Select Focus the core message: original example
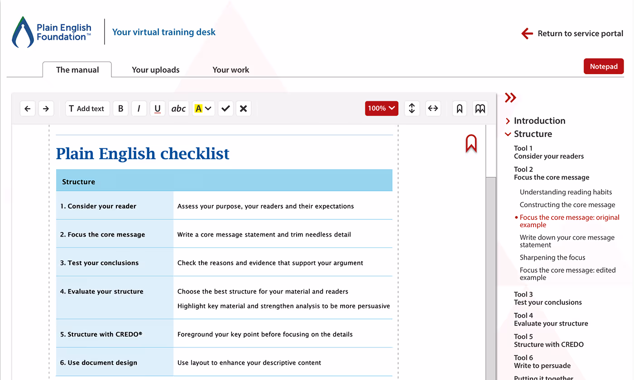Screen dimensions: 634x380 (569, 221)
